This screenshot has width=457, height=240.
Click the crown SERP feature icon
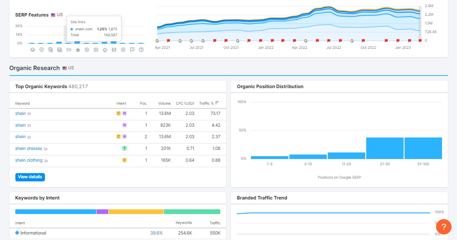[x=105, y=50]
